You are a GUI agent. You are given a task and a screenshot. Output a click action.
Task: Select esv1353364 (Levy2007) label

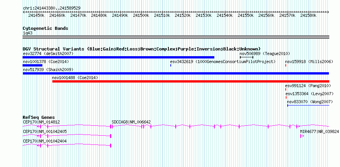309,94
